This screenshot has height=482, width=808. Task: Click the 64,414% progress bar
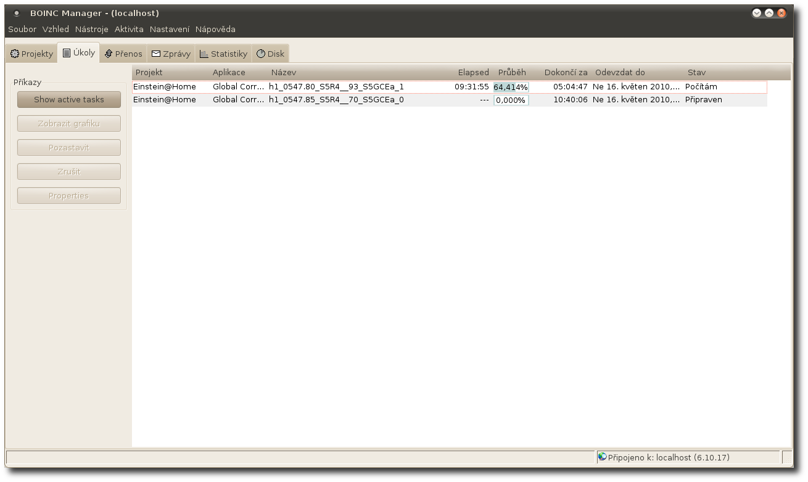[511, 88]
